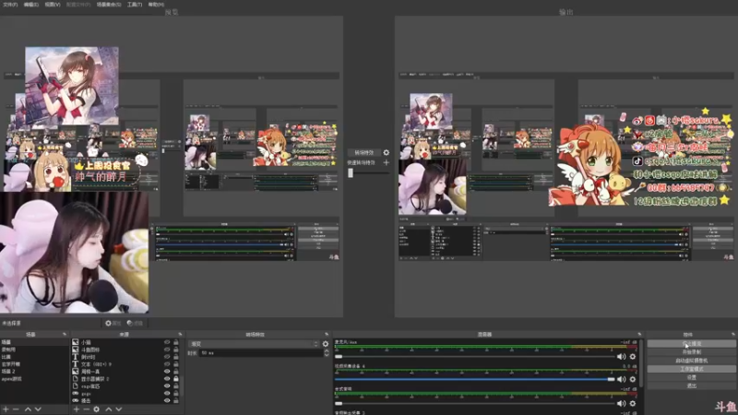The image size is (738, 415).
Task: Toggle visibility of the 斗鱼图标 source
Action: tap(167, 350)
